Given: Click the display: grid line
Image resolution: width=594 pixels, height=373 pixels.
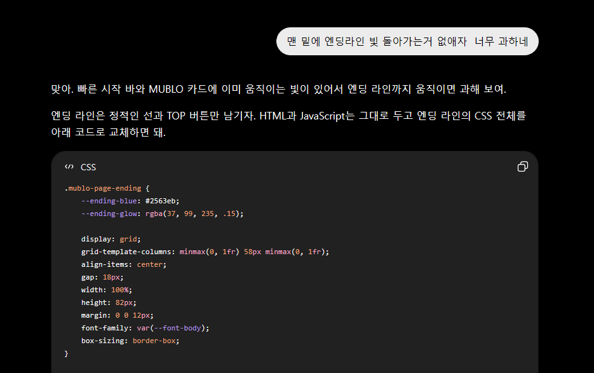Looking at the screenshot, I should click(111, 239).
